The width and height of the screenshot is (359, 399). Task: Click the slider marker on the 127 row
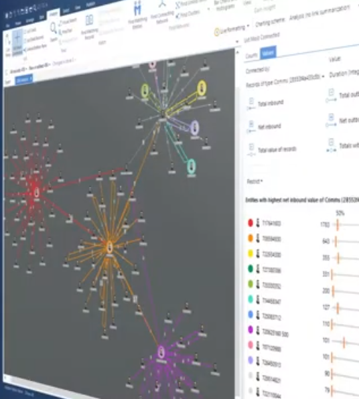coord(338,308)
